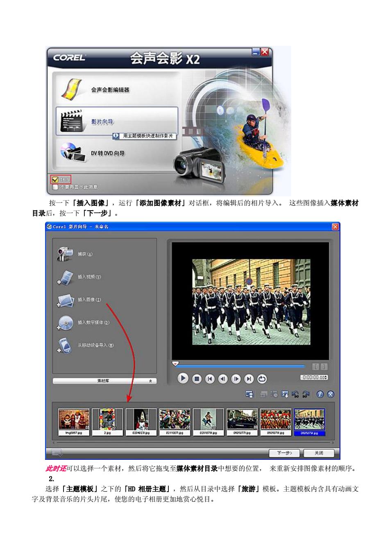Click the 从移动设备导入 phone icon

click(65, 345)
